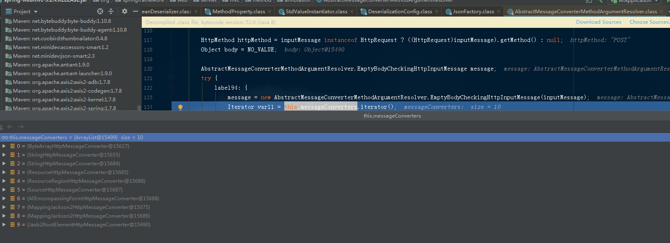Open Project panel settings gear
Image resolution: width=670 pixels, height=243 pixels.
tap(124, 12)
